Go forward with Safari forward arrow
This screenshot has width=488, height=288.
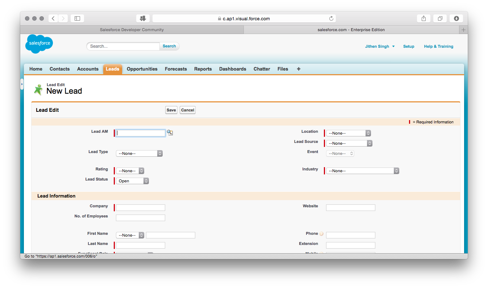[x=63, y=18]
